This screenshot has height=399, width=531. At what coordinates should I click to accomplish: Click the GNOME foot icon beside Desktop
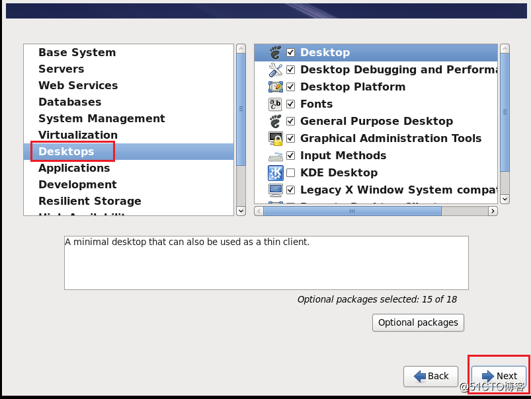(275, 52)
